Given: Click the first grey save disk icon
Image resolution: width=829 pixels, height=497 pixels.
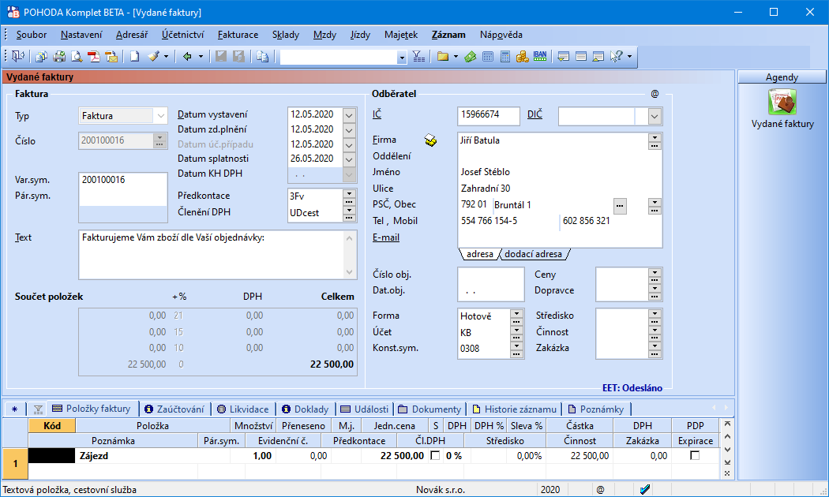Looking at the screenshot, I should 221,56.
